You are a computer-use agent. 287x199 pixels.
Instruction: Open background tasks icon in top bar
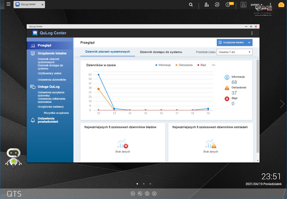pyautogui.click(x=206, y=5)
